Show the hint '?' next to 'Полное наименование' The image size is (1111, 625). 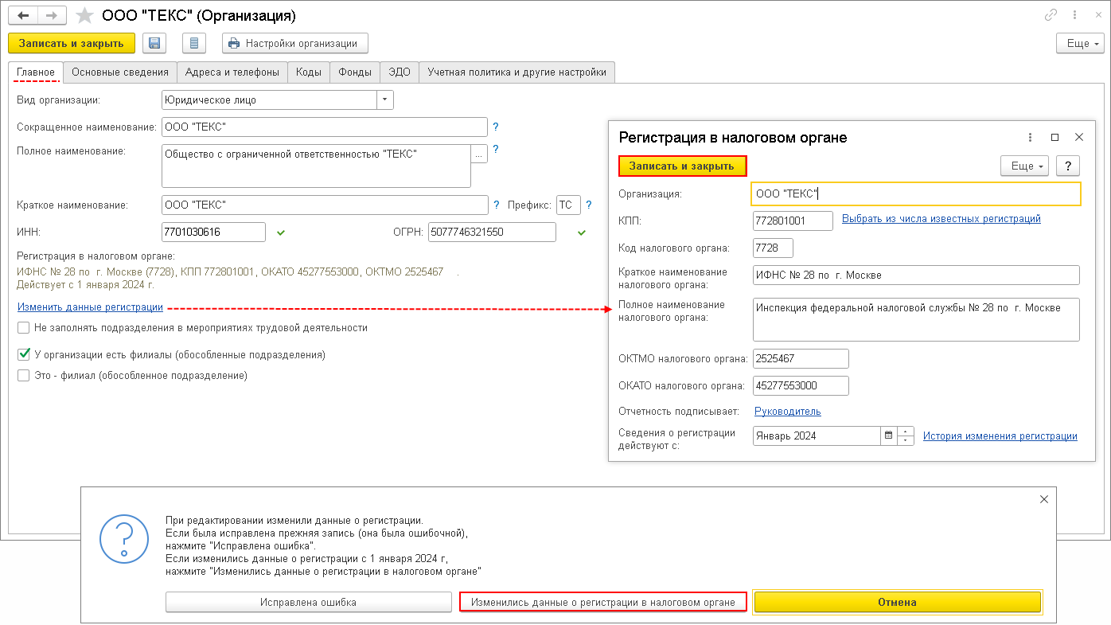tap(495, 150)
